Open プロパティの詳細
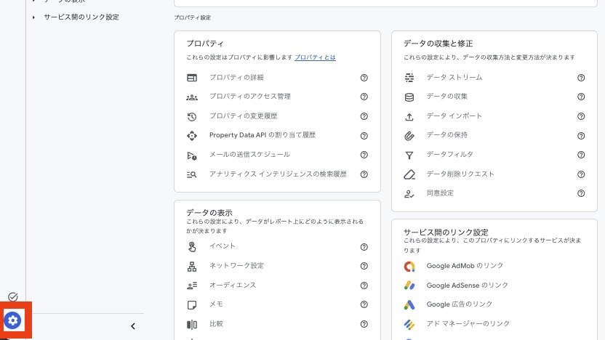605x340 pixels. click(x=236, y=77)
